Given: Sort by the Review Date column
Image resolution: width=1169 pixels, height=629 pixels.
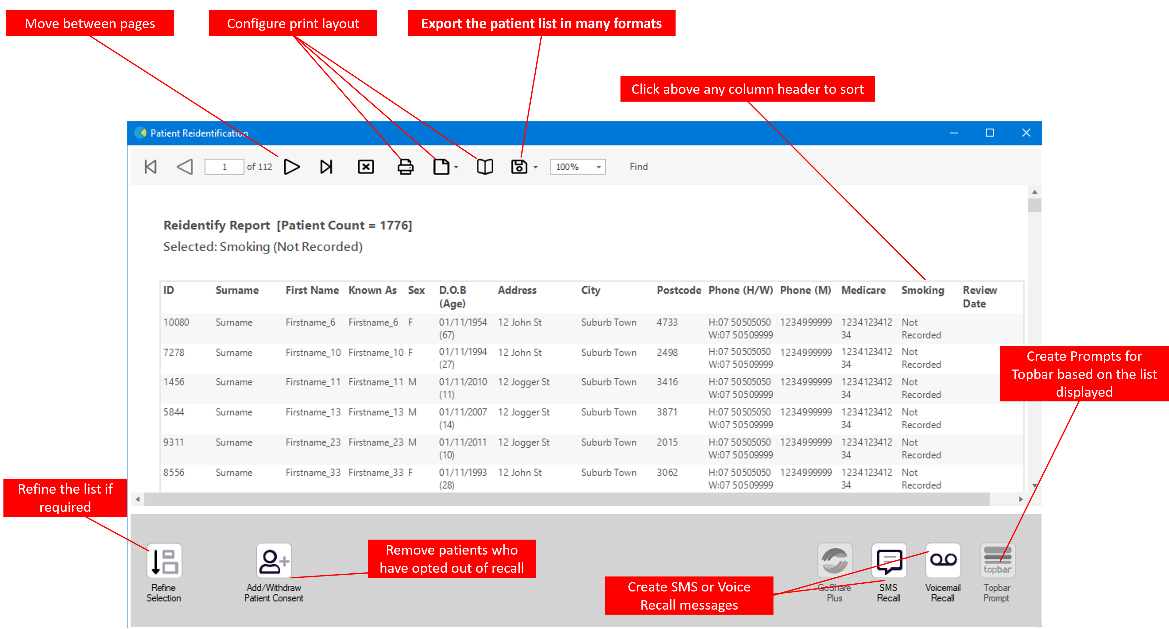Looking at the screenshot, I should tap(980, 297).
